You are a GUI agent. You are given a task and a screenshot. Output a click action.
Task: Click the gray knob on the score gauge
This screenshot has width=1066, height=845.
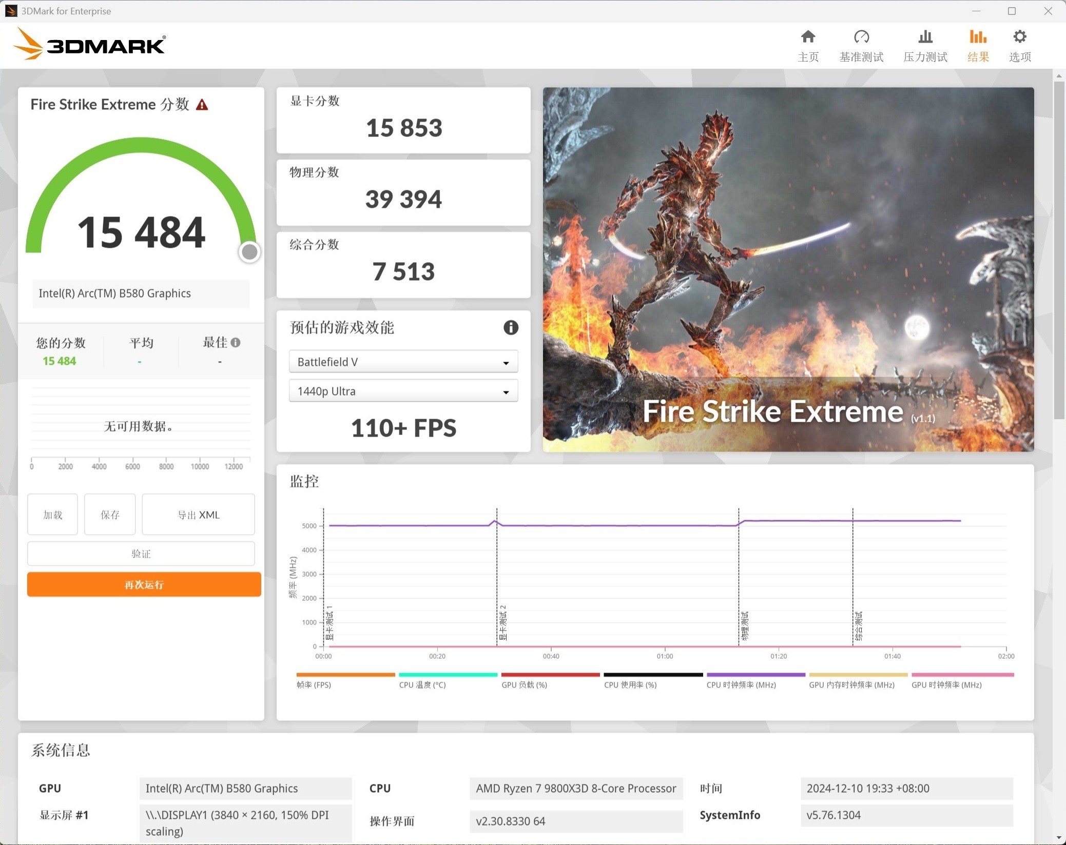249,252
